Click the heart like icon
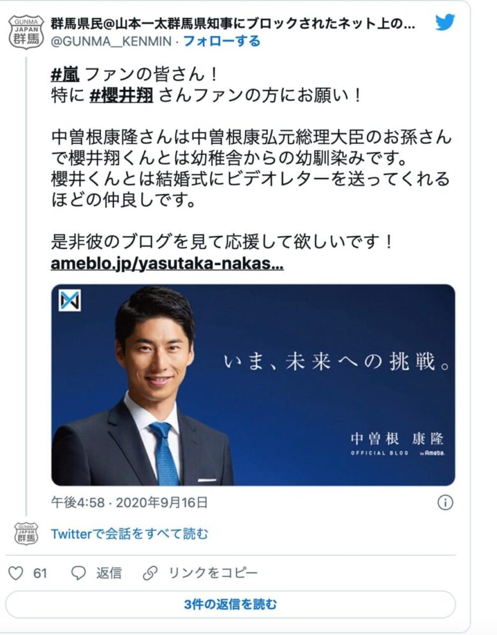This screenshot has height=635, width=497. coord(16,573)
